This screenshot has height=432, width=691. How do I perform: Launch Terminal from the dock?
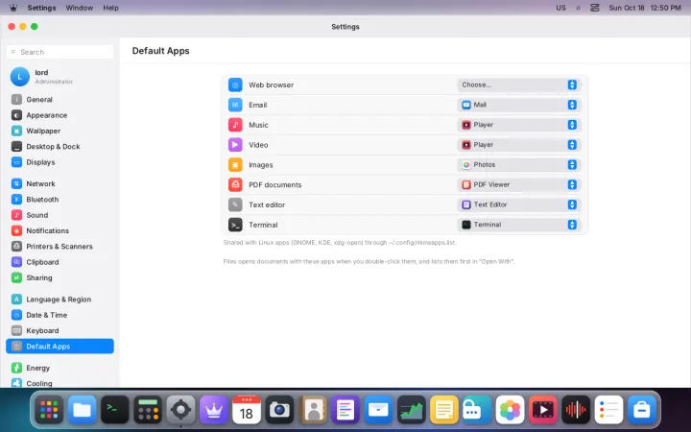click(115, 410)
